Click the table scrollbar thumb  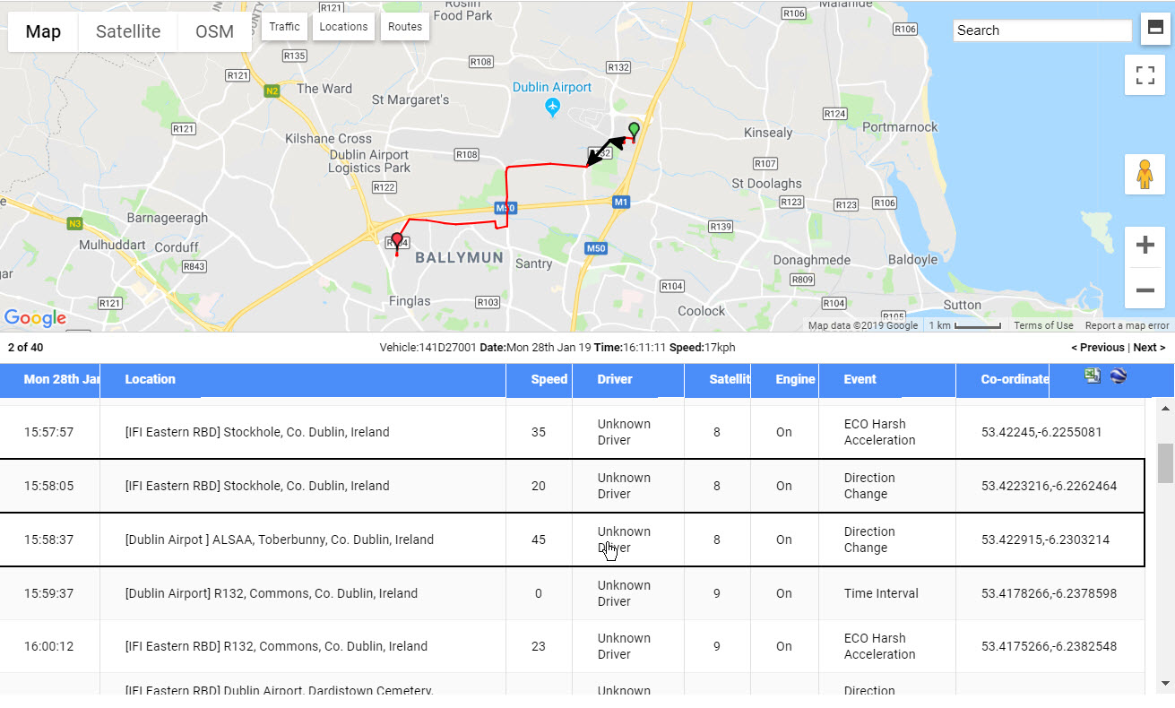click(x=1165, y=462)
